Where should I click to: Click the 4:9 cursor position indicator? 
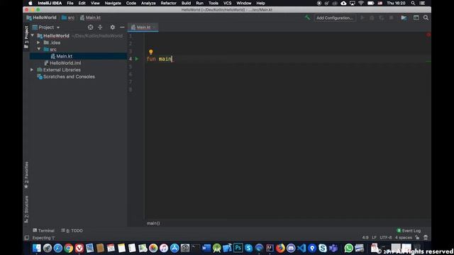(365, 237)
